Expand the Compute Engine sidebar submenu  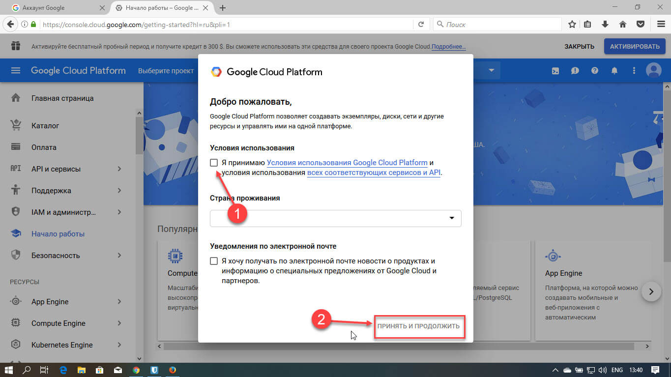point(119,323)
